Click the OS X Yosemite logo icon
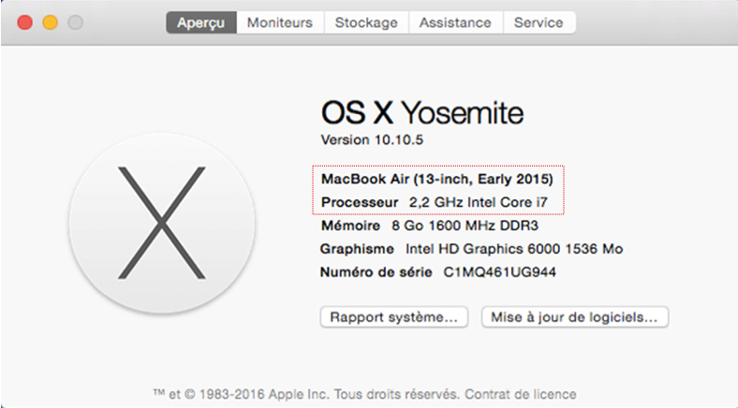 [x=162, y=224]
